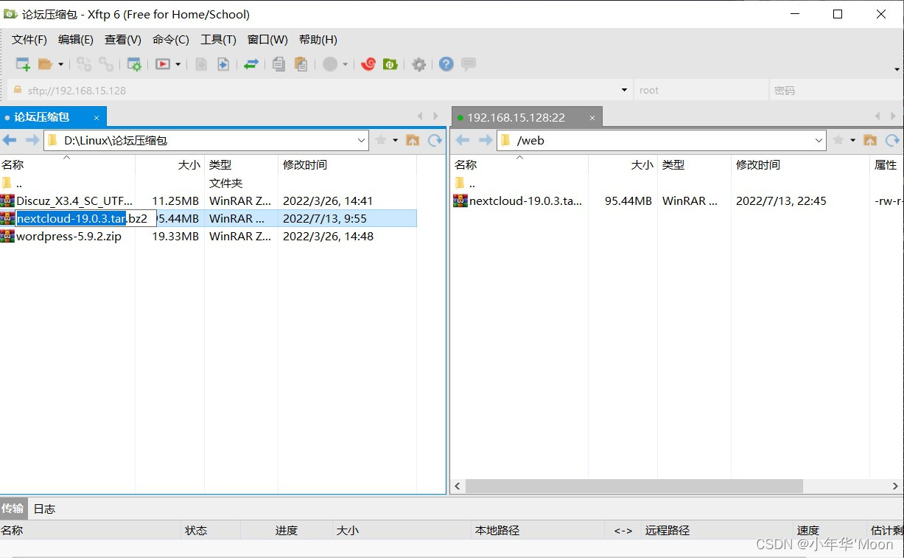The height and width of the screenshot is (558, 904).
Task: Sort remote files by 属性 column
Action: tap(886, 165)
